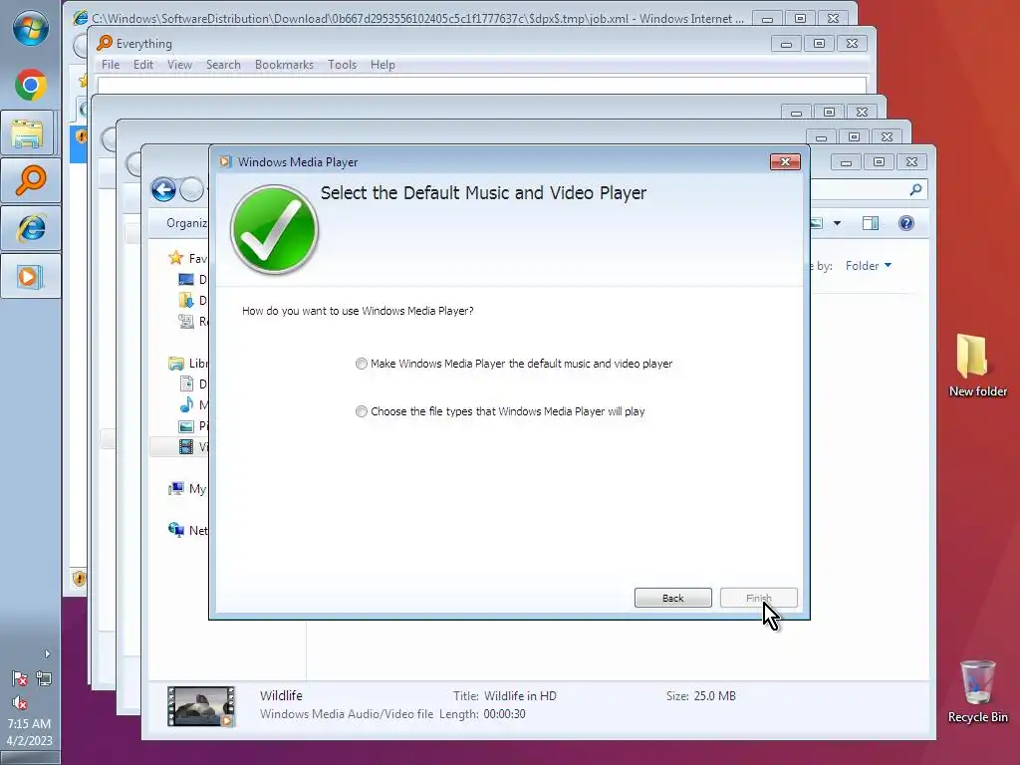1020x765 pixels.
Task: Toggle the Explorer preview pane icon
Action: tap(871, 223)
